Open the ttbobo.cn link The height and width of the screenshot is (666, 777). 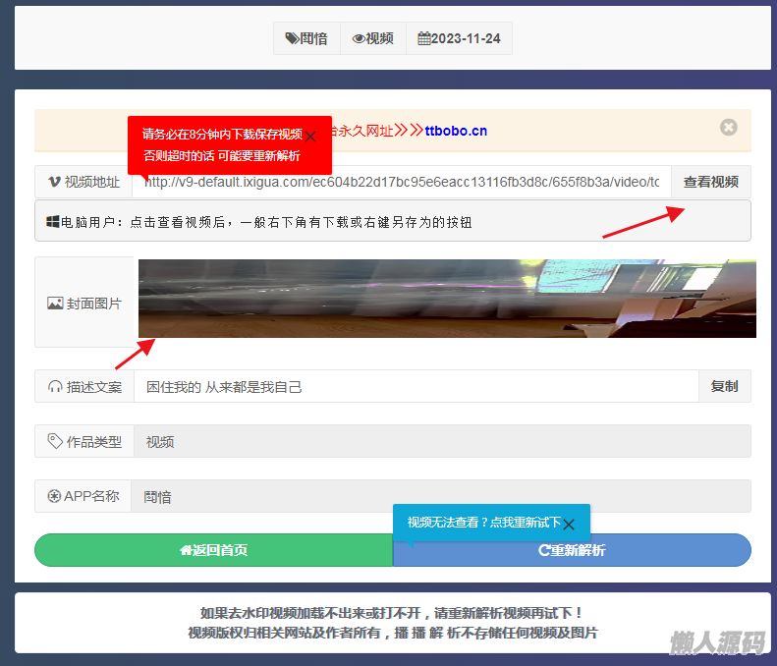click(x=456, y=131)
